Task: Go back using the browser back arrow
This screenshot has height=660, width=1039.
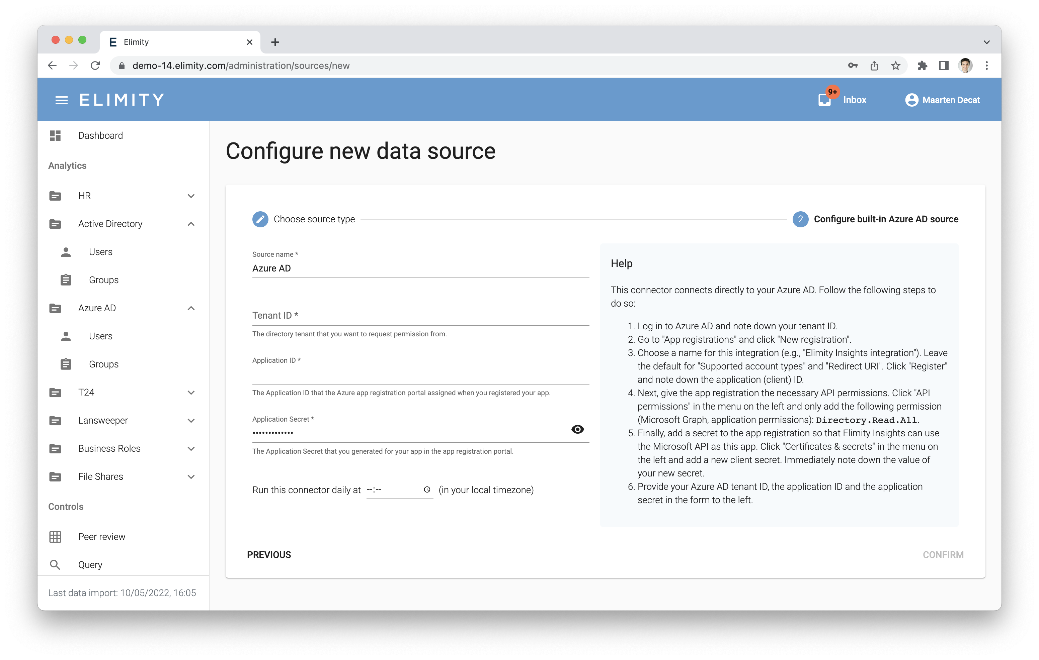Action: 52,66
